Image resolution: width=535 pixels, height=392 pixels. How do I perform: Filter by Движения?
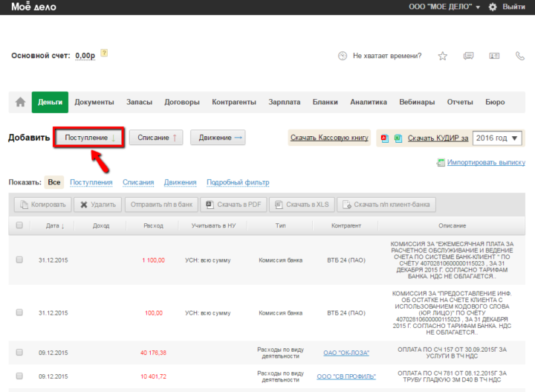point(180,182)
